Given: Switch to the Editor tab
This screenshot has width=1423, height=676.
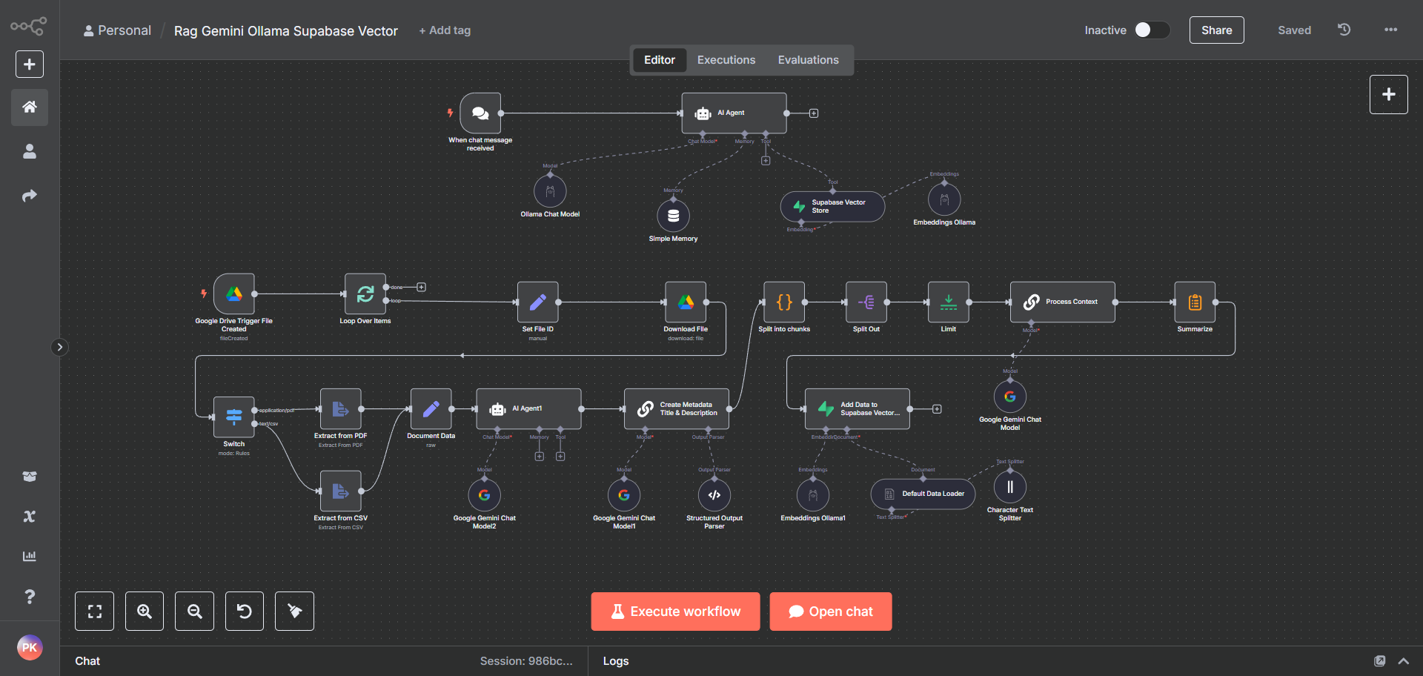Looking at the screenshot, I should tap(659, 60).
